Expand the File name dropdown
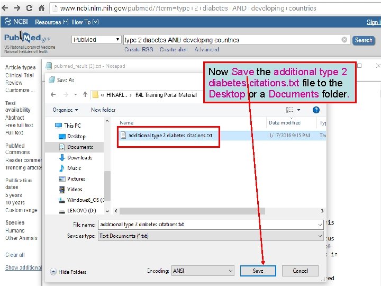 [320, 225]
